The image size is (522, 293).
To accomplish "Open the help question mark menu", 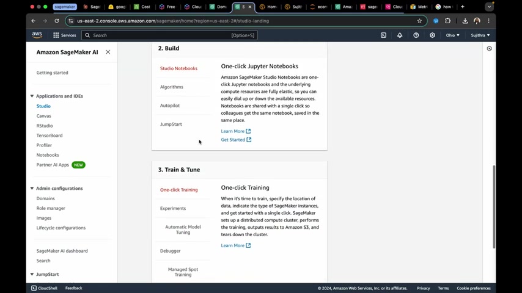I will [416, 35].
